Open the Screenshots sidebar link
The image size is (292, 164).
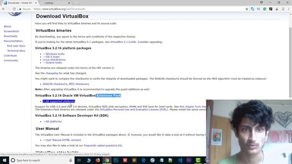(11, 31)
